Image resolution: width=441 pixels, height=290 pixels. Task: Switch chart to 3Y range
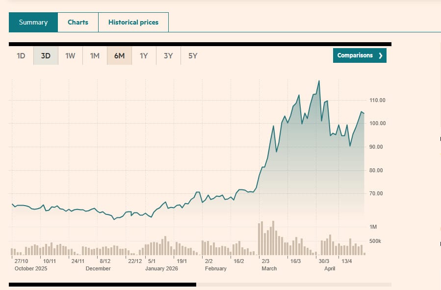[168, 56]
